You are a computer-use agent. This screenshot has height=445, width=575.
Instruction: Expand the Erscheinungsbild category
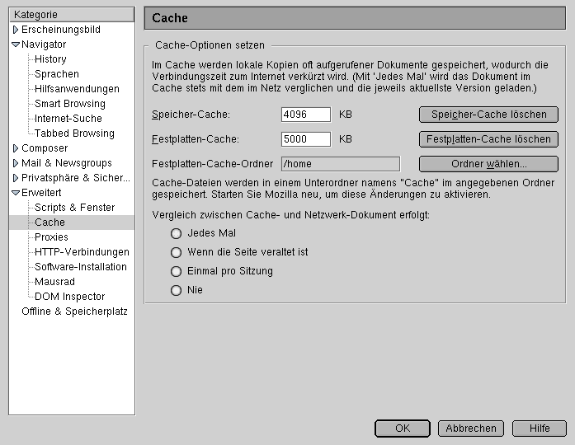coord(16,30)
